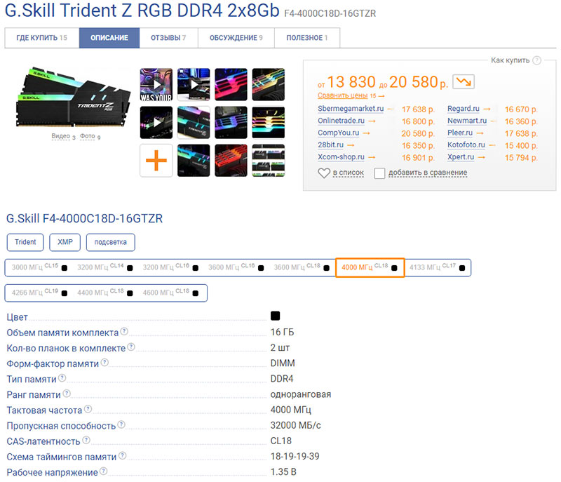The height and width of the screenshot is (482, 561).
Task: Click the main Trident Z product image
Action: click(73, 98)
